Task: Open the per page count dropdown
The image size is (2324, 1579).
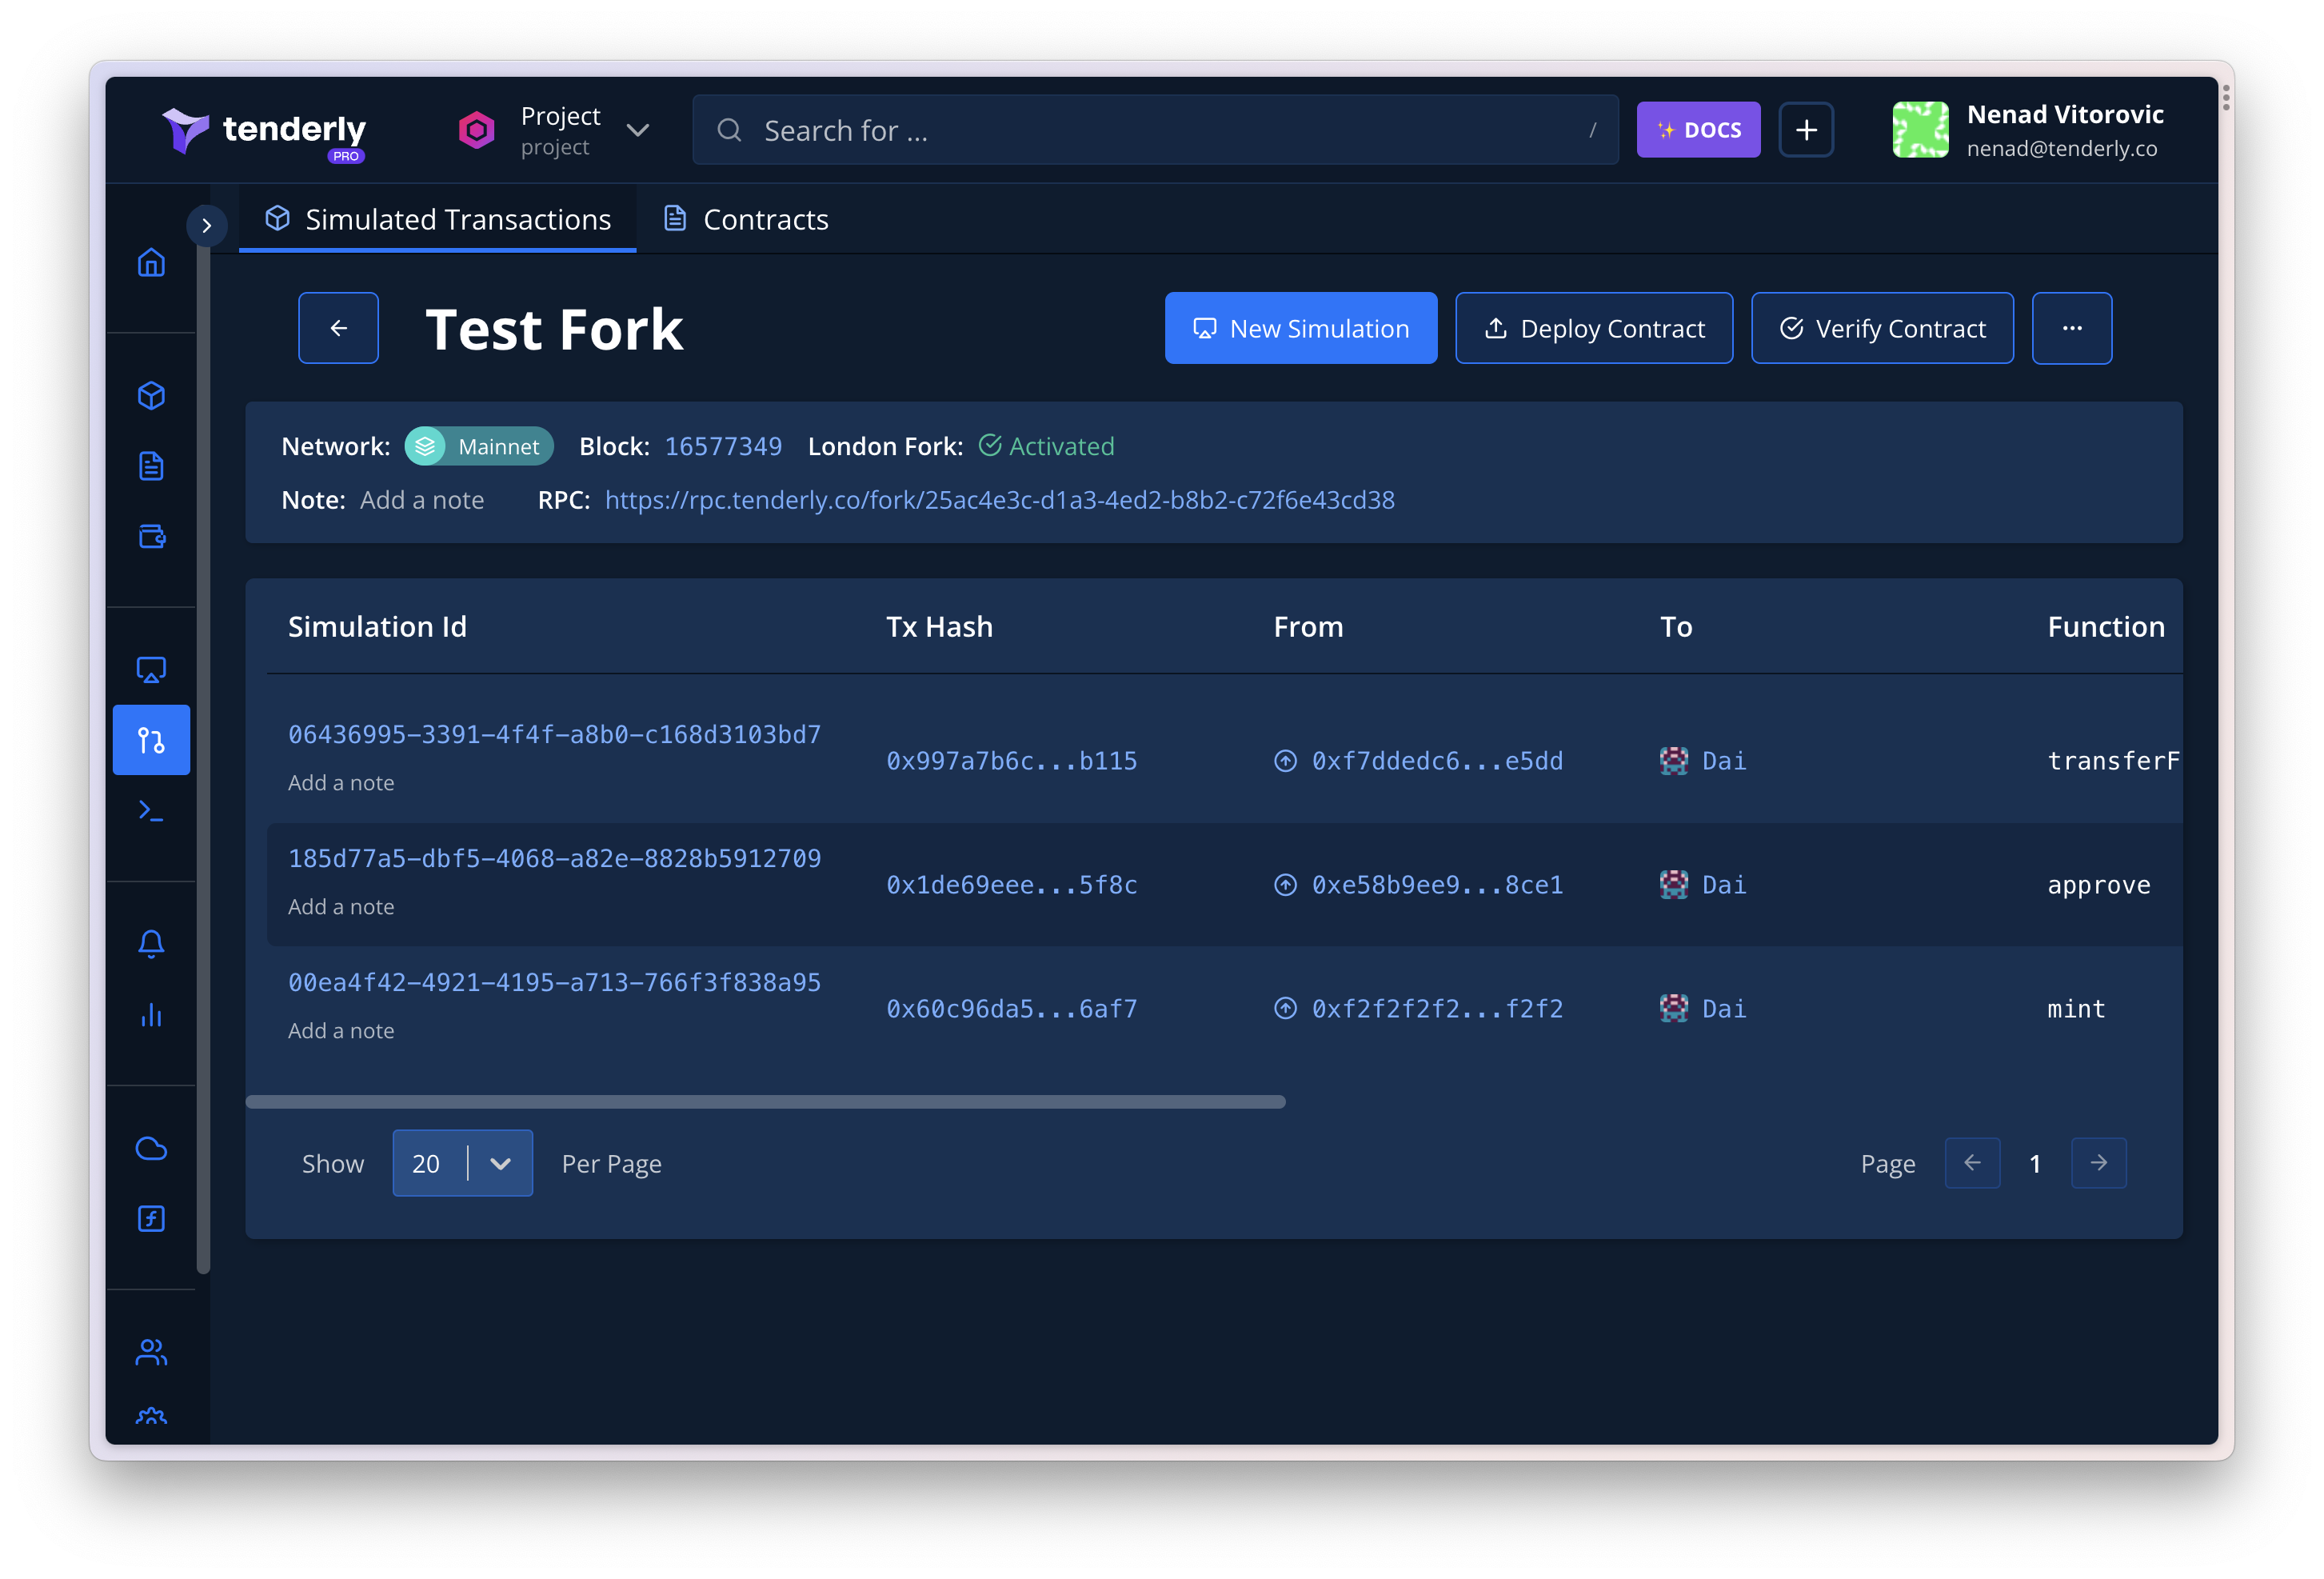Action: click(462, 1163)
